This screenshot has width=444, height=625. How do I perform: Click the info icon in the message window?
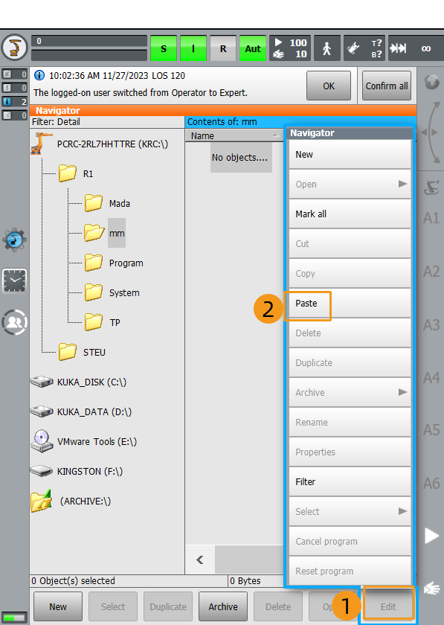[39, 75]
